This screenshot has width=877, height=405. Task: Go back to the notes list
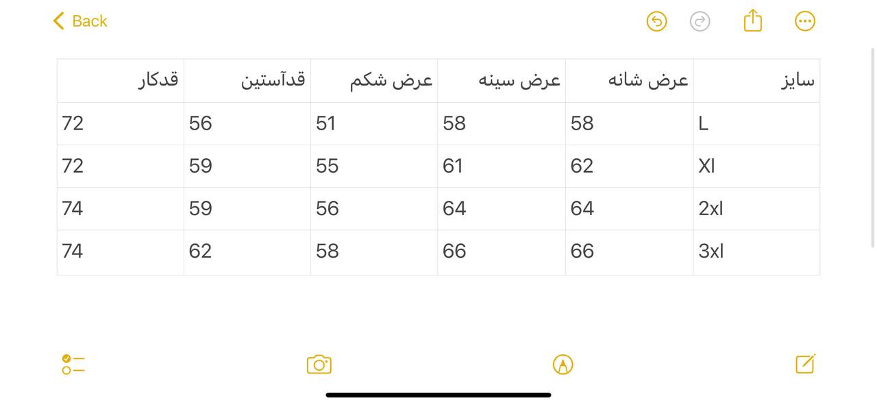[x=80, y=21]
